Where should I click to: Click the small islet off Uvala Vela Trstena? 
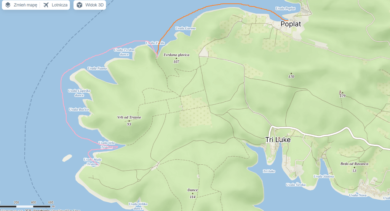coord(67,157)
